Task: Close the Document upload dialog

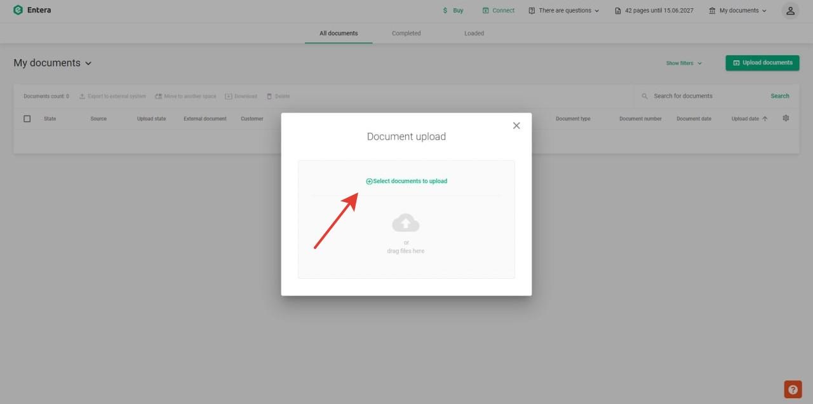Action: 516,126
